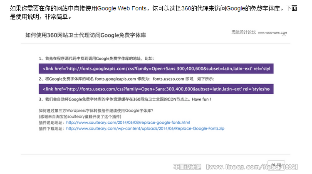Click the fonts.googleapis.com code block
Viewport: 312px width, 174px height.
(x=156, y=69)
